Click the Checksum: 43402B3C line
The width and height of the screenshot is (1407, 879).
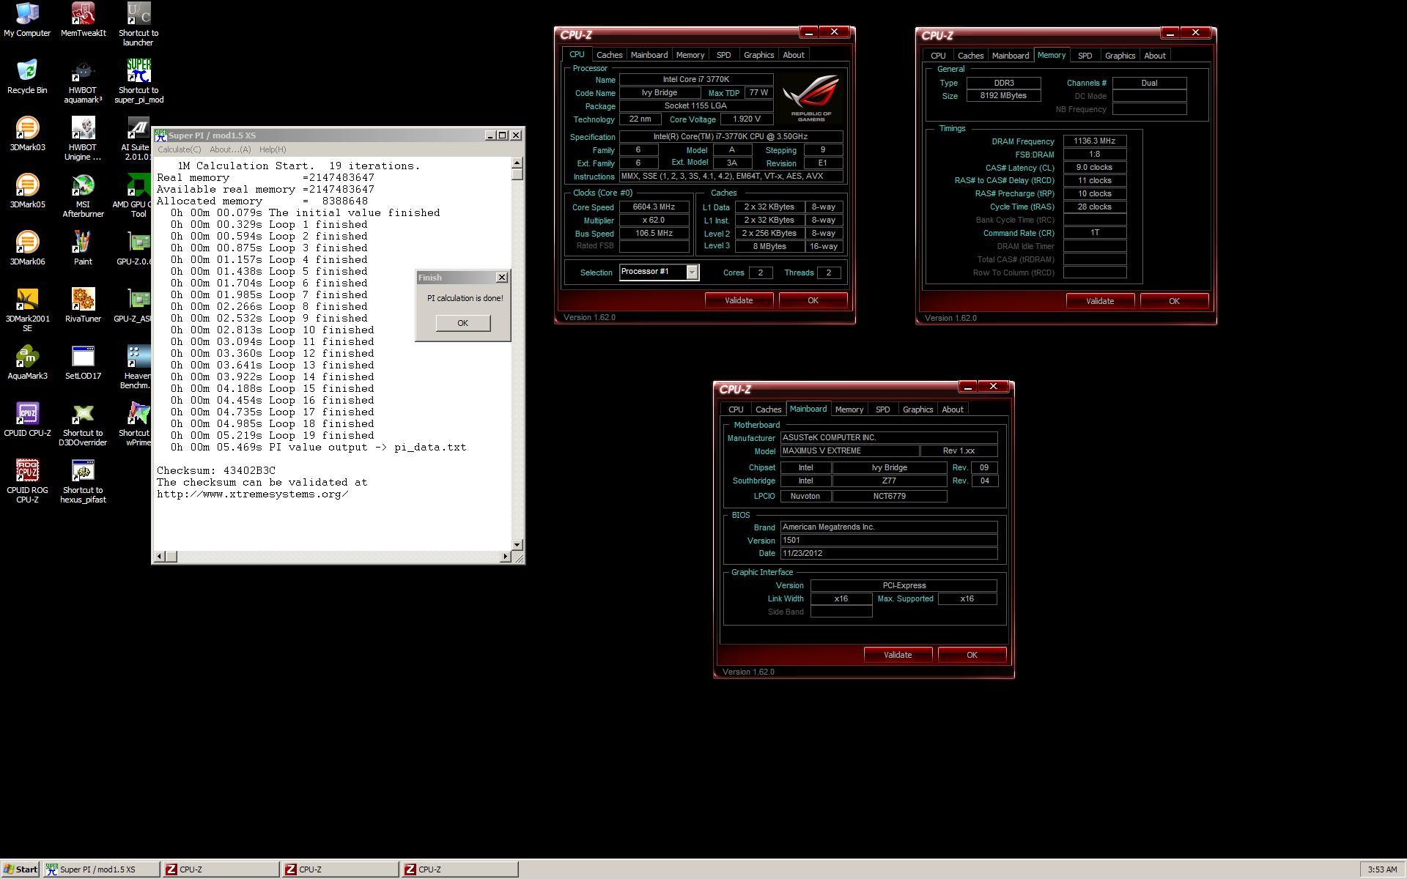216,471
